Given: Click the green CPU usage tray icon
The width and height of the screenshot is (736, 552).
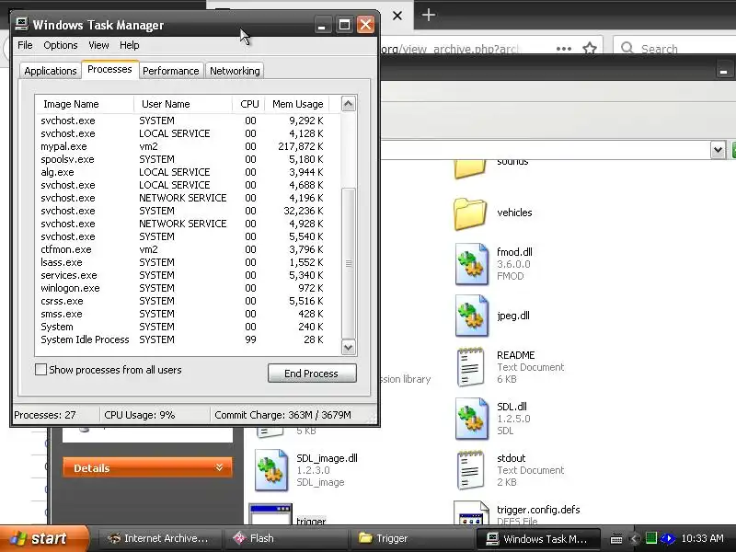Looking at the screenshot, I should [x=650, y=538].
